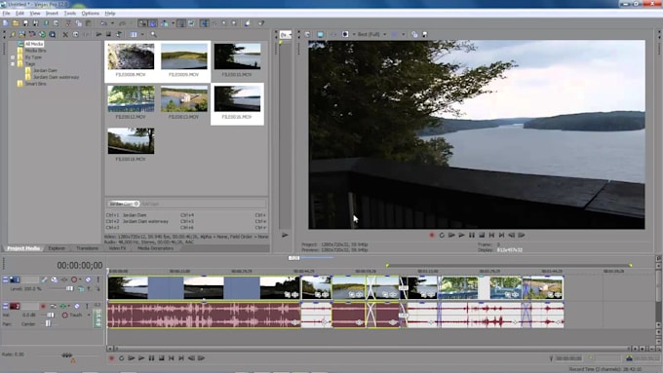
Task: Open the Options menu
Action: coord(90,13)
